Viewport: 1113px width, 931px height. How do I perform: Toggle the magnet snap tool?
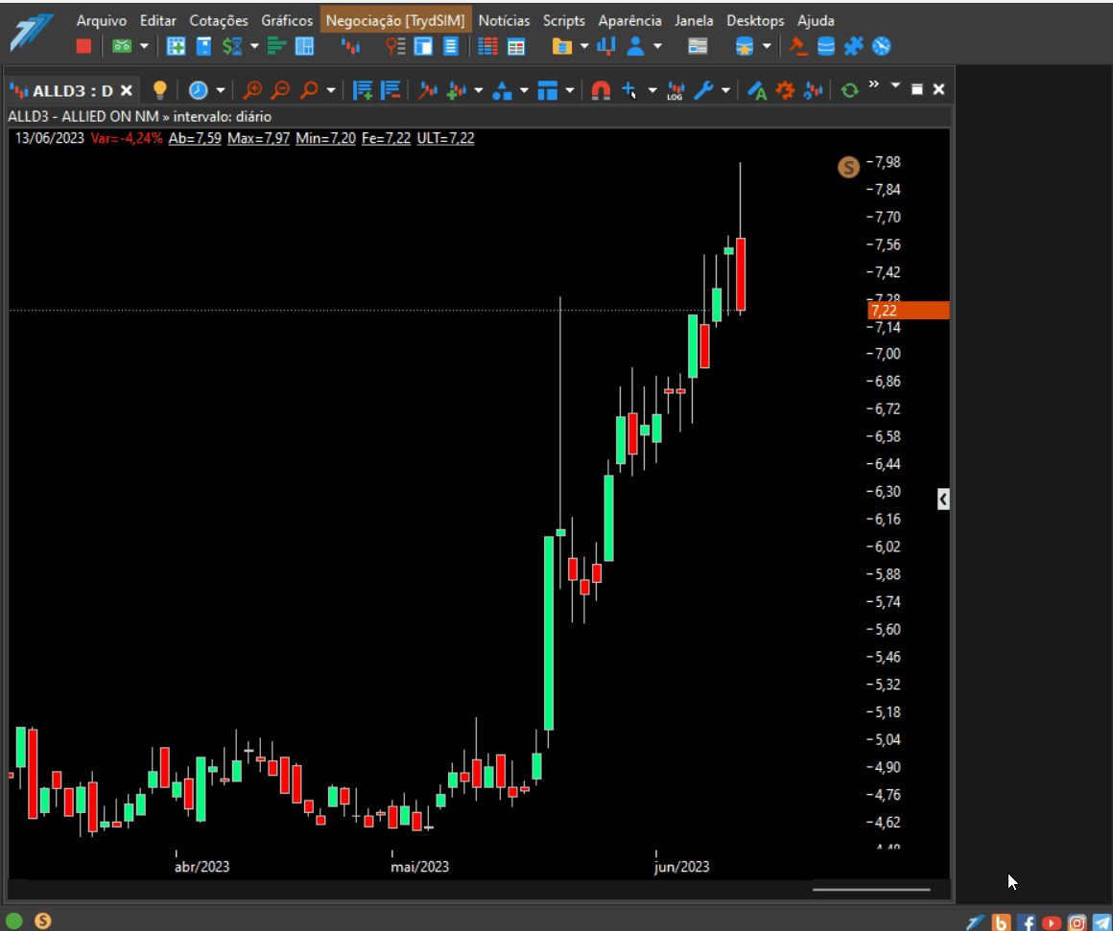click(x=601, y=90)
